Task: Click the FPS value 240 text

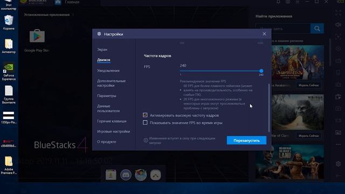Action: (x=183, y=66)
